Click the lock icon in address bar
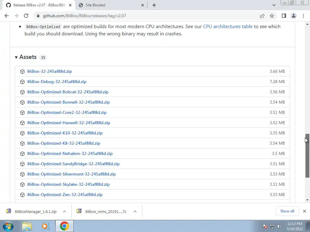This screenshot has width=310, height=232. (x=38, y=16)
